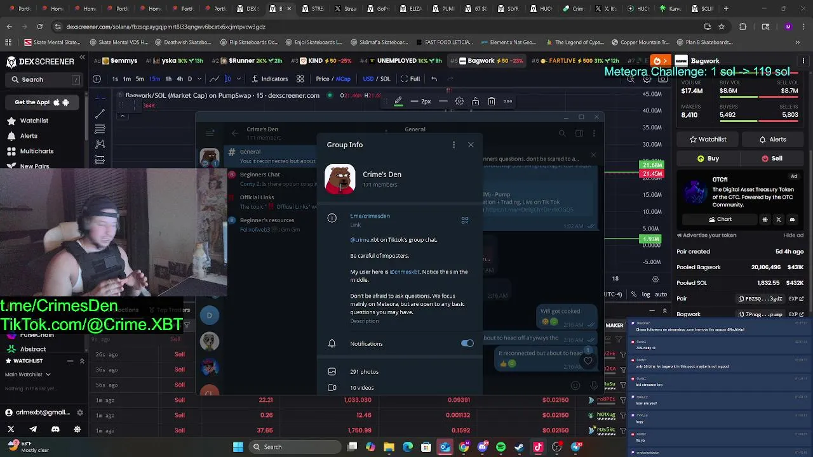
Task: Show QR code for the group link
Action: click(x=465, y=220)
